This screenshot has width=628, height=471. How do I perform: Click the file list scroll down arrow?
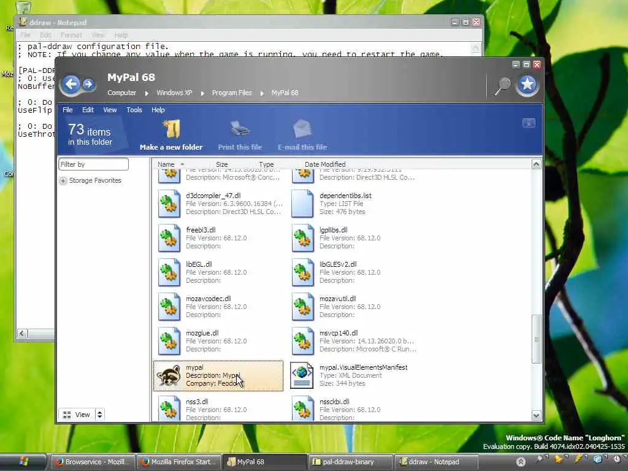[x=536, y=416]
